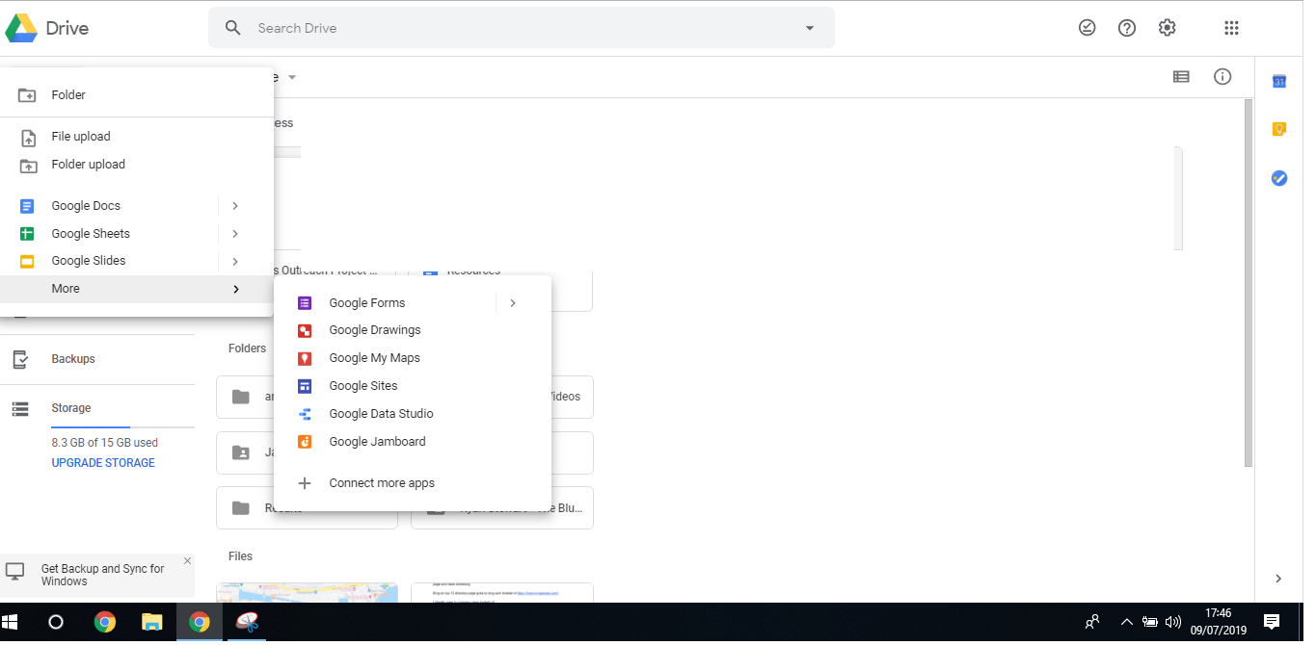Open the Keep side panel icon
This screenshot has width=1316, height=645.
1279,129
